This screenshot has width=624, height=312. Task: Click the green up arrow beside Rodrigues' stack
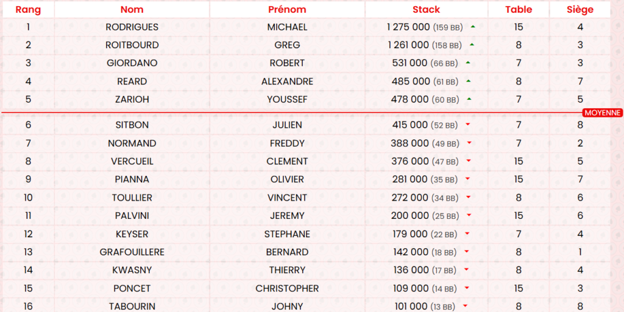point(473,27)
